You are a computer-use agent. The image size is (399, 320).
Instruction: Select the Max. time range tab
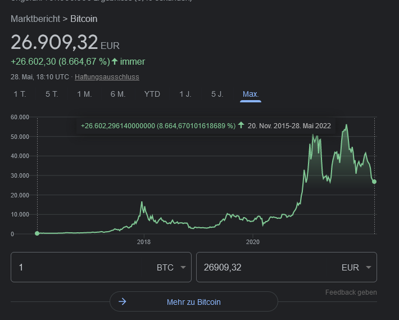[251, 94]
